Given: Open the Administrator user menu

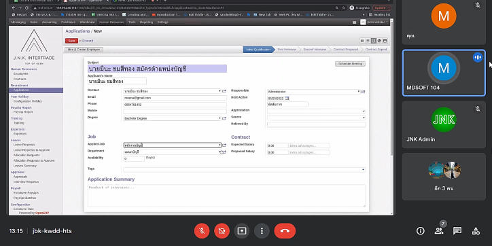Looking at the screenshot, I should pyautogui.click(x=374, y=22).
